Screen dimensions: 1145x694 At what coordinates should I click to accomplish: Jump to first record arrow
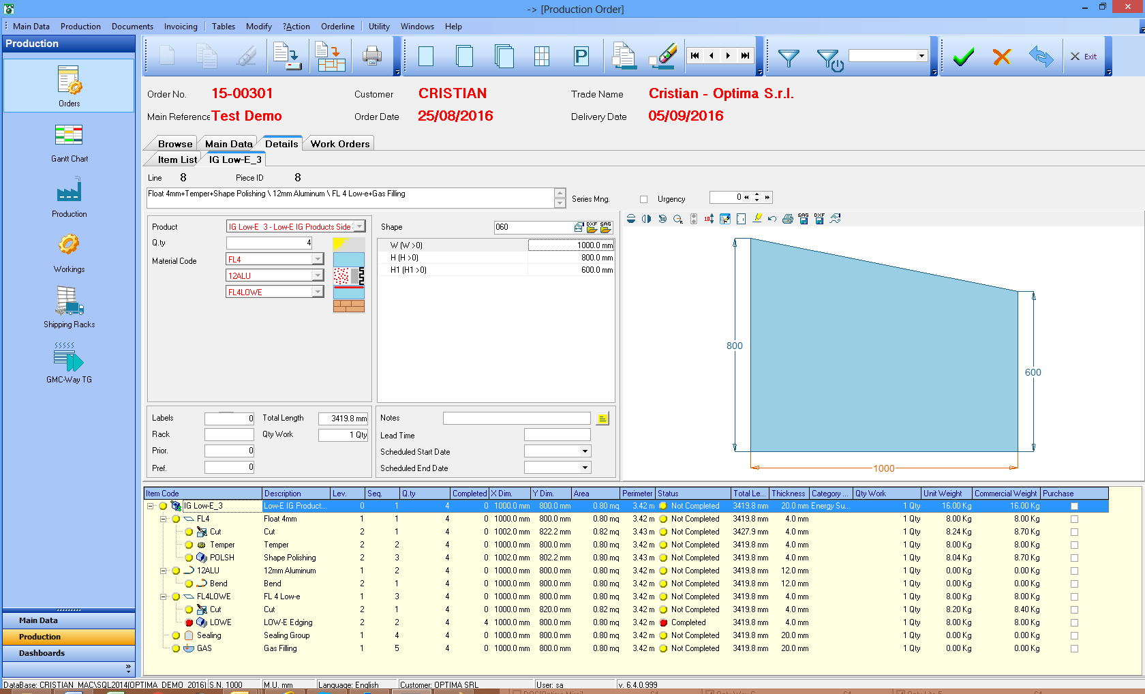[x=694, y=56]
